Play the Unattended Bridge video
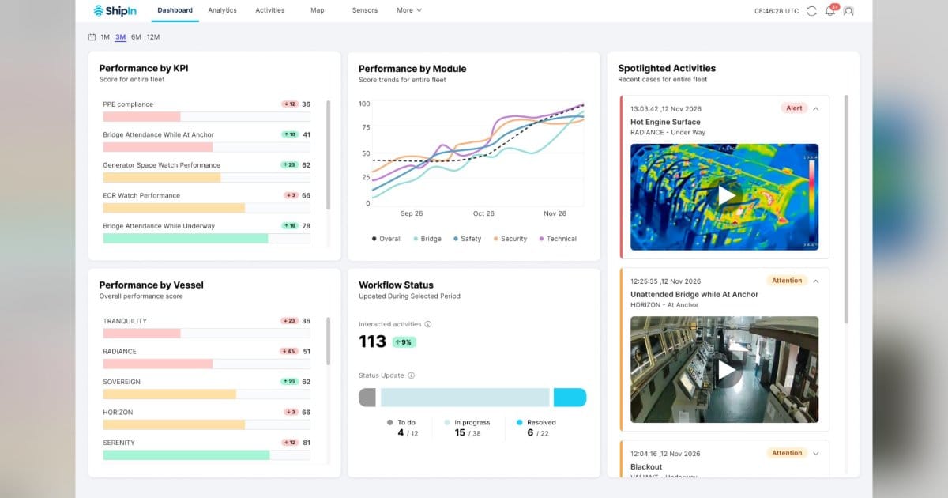This screenshot has height=498, width=948. coord(724,369)
